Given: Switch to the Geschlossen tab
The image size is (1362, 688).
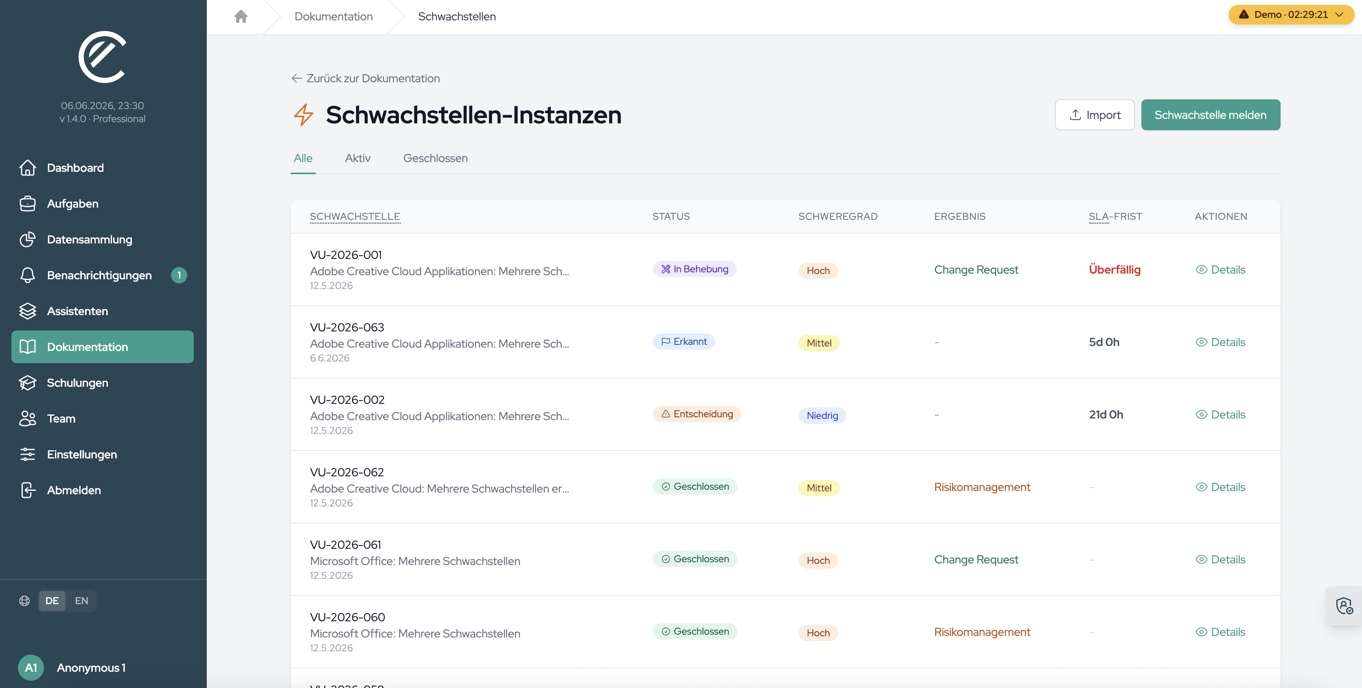Looking at the screenshot, I should tap(435, 158).
